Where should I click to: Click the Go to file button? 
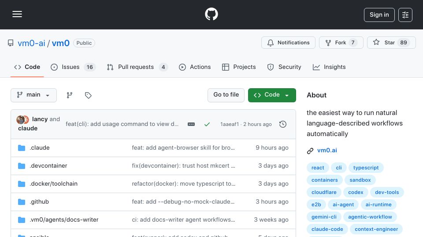(226, 95)
